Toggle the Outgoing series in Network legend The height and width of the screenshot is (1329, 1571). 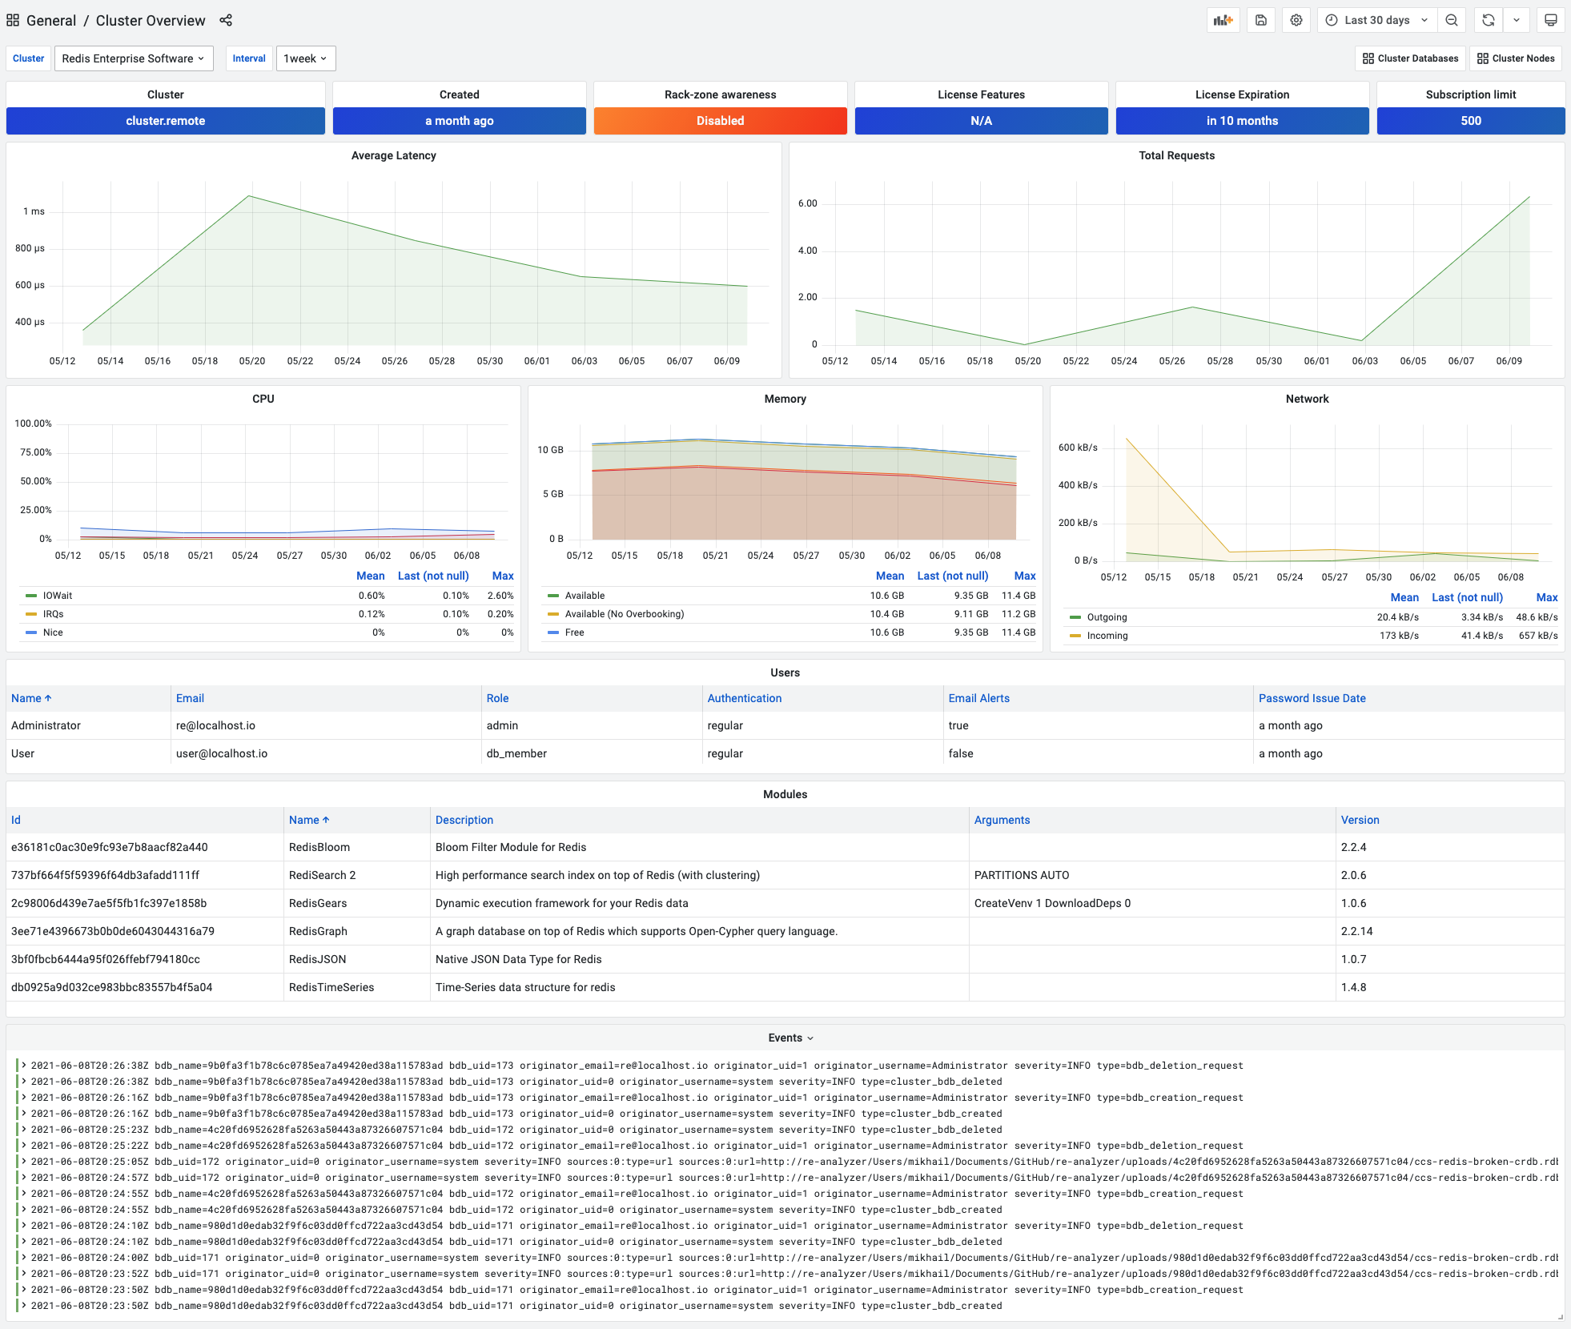1107,616
